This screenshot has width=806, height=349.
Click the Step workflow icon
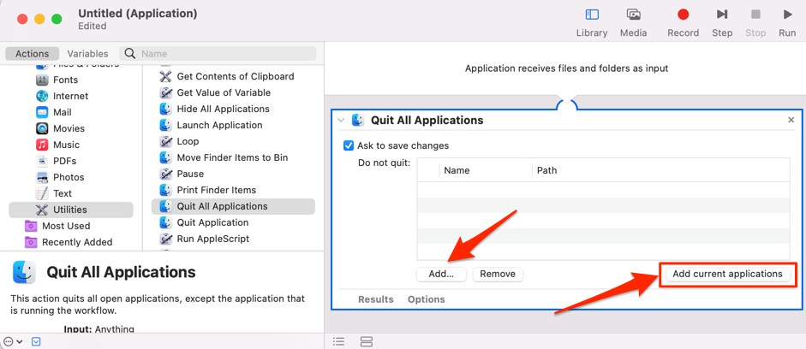722,15
